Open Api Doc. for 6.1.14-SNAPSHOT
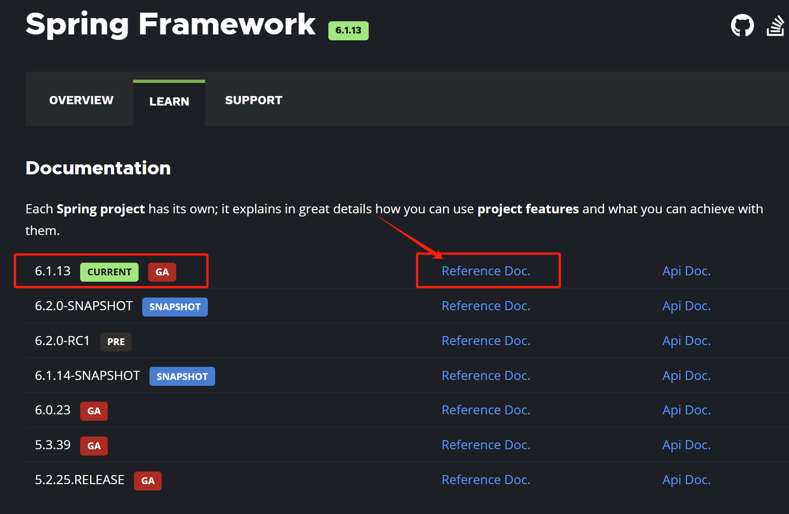Viewport: 789px width, 514px height. 686,375
